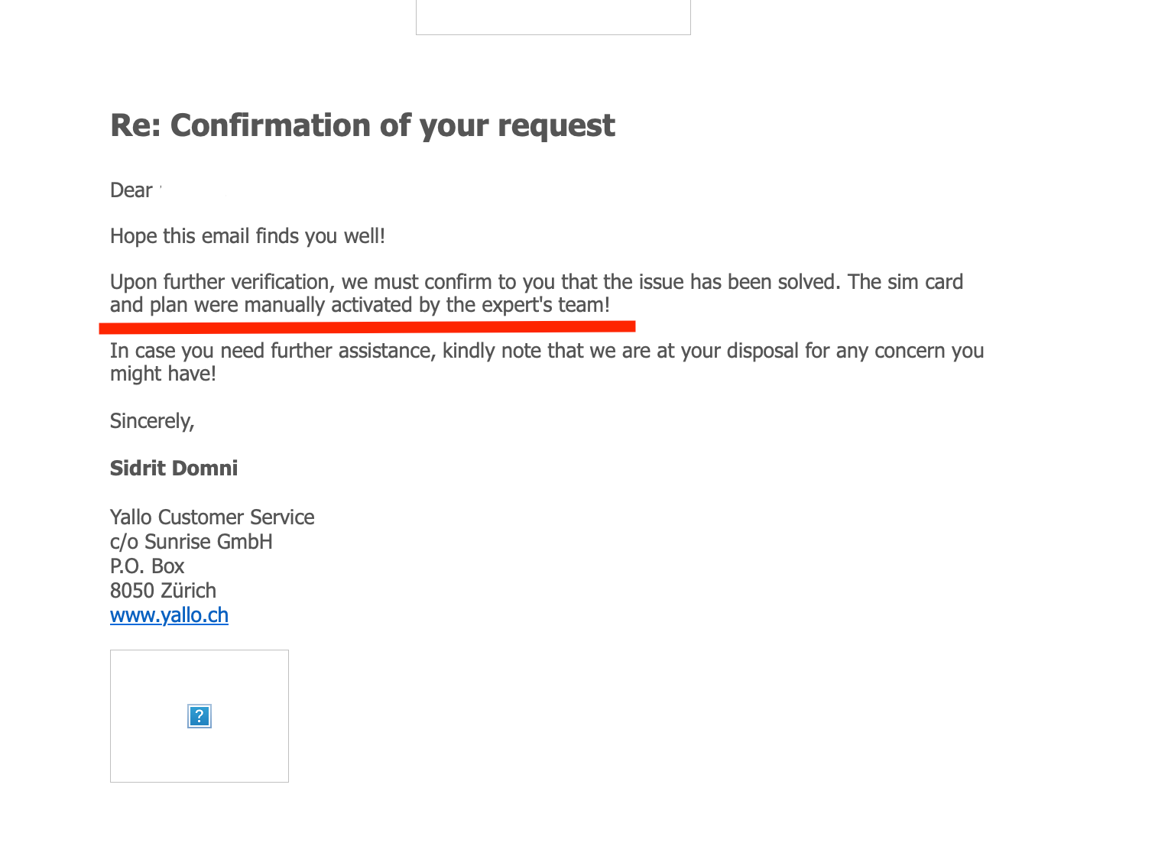Click the sender name Sidrit Domni
The width and height of the screenshot is (1168, 856).
click(x=174, y=469)
